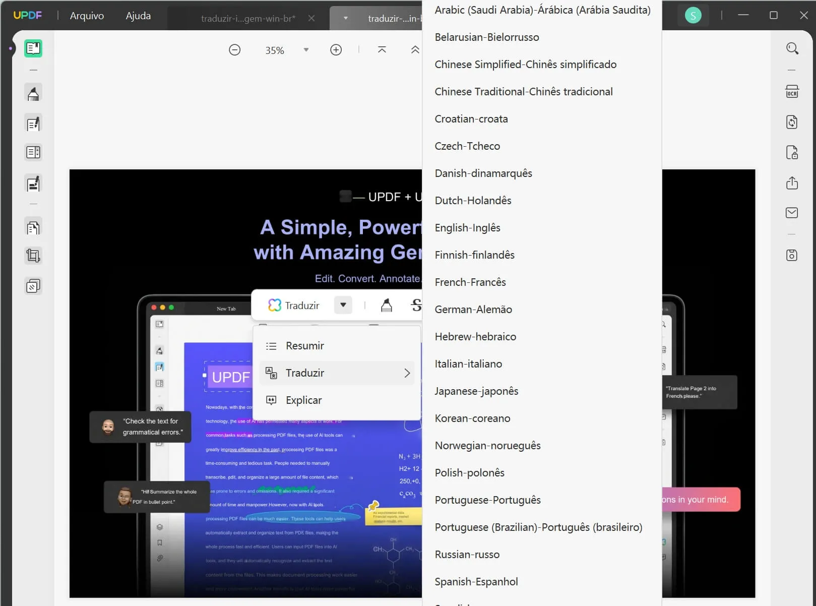Choose Portuguese (Brazilian) language option

click(x=542, y=527)
